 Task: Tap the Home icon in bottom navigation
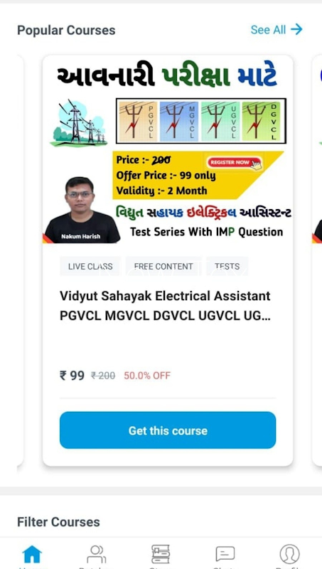(32, 554)
